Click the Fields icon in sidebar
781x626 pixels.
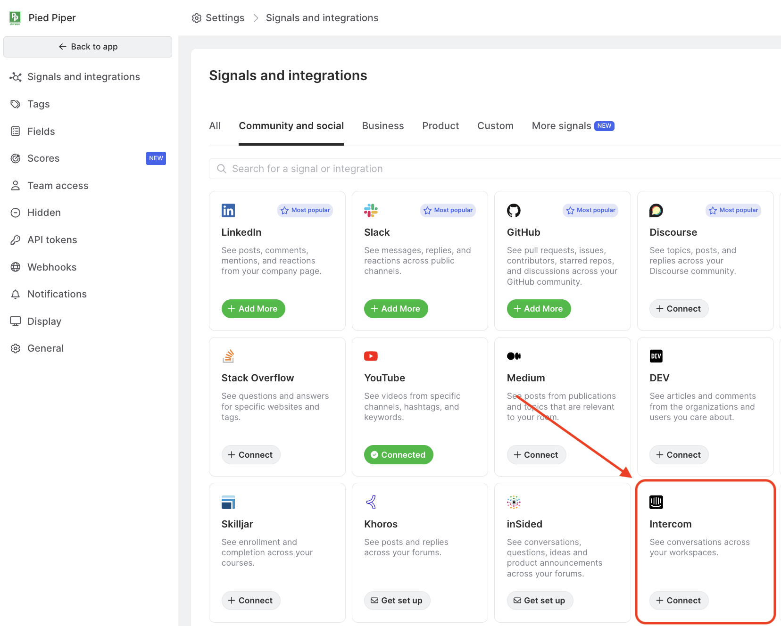click(x=16, y=132)
